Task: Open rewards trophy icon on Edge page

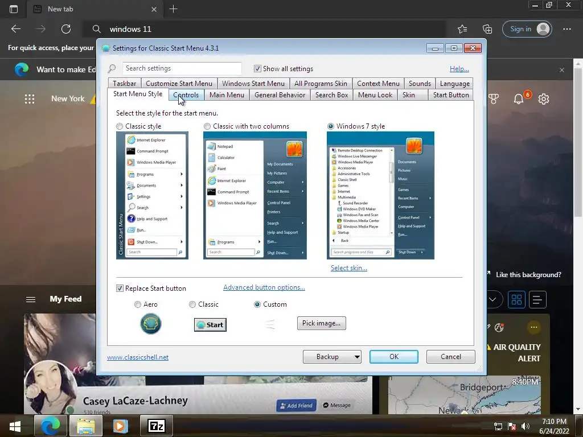Action: [x=494, y=99]
